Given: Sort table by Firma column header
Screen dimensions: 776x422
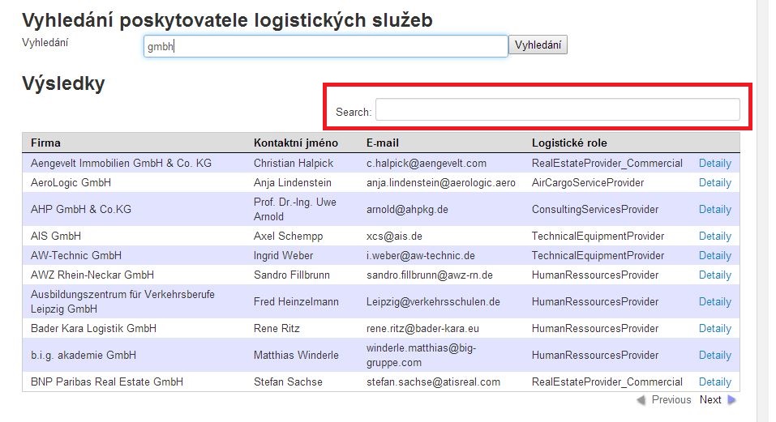Looking at the screenshot, I should [45, 143].
